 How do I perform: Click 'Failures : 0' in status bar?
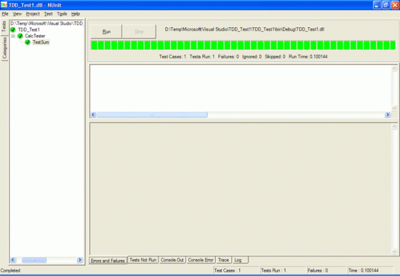(x=318, y=270)
